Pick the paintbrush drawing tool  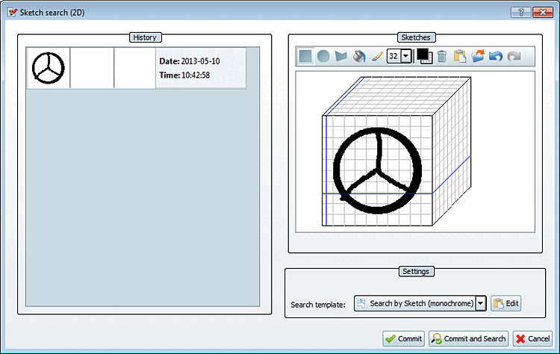(377, 56)
